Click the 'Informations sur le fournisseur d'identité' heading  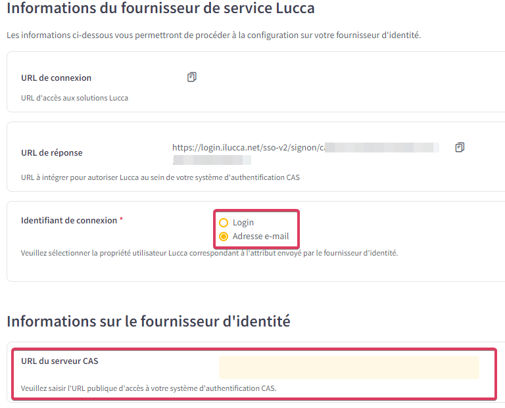149,321
